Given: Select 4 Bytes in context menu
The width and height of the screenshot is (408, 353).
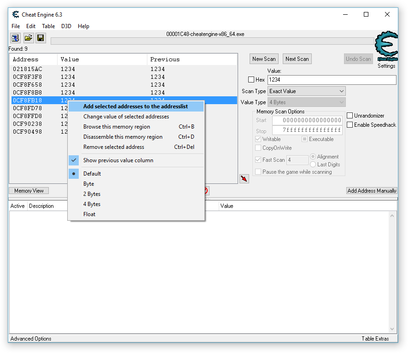Looking at the screenshot, I should [136, 204].
